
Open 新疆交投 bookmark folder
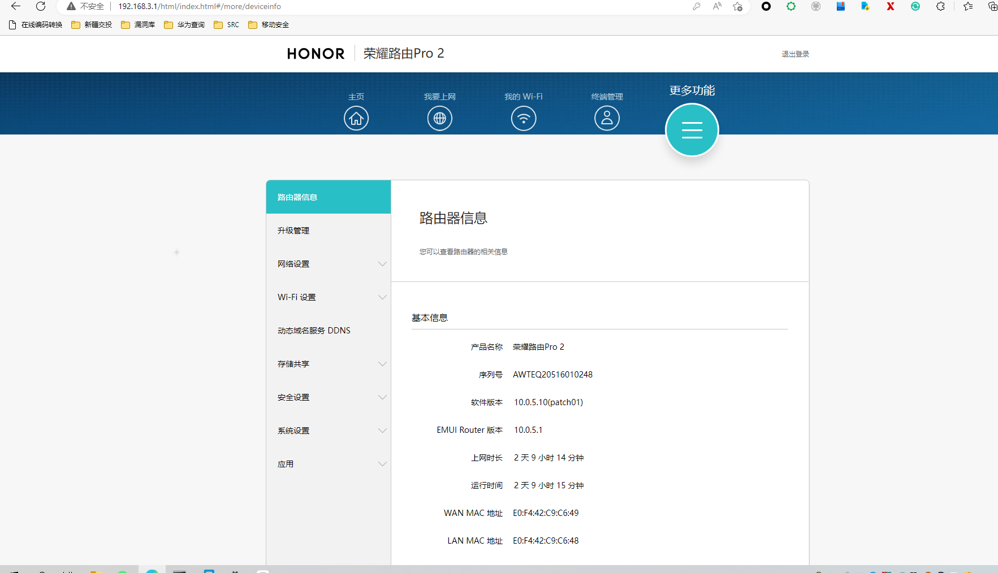point(92,25)
